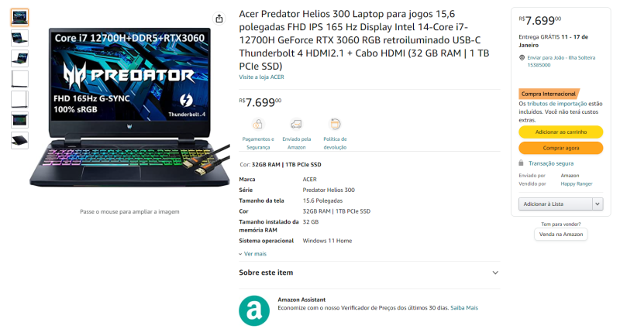Click the Comprar agora button

coord(560,148)
